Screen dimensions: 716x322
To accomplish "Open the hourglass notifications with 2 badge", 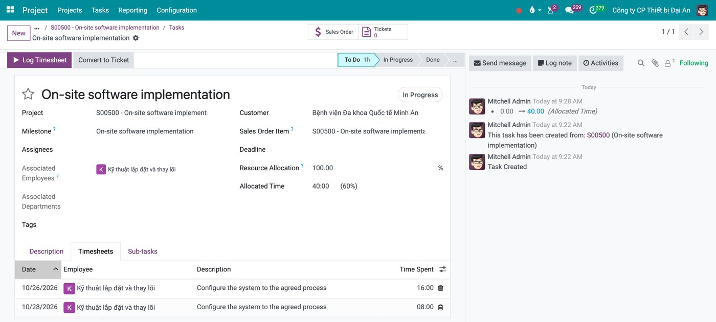I will [551, 10].
